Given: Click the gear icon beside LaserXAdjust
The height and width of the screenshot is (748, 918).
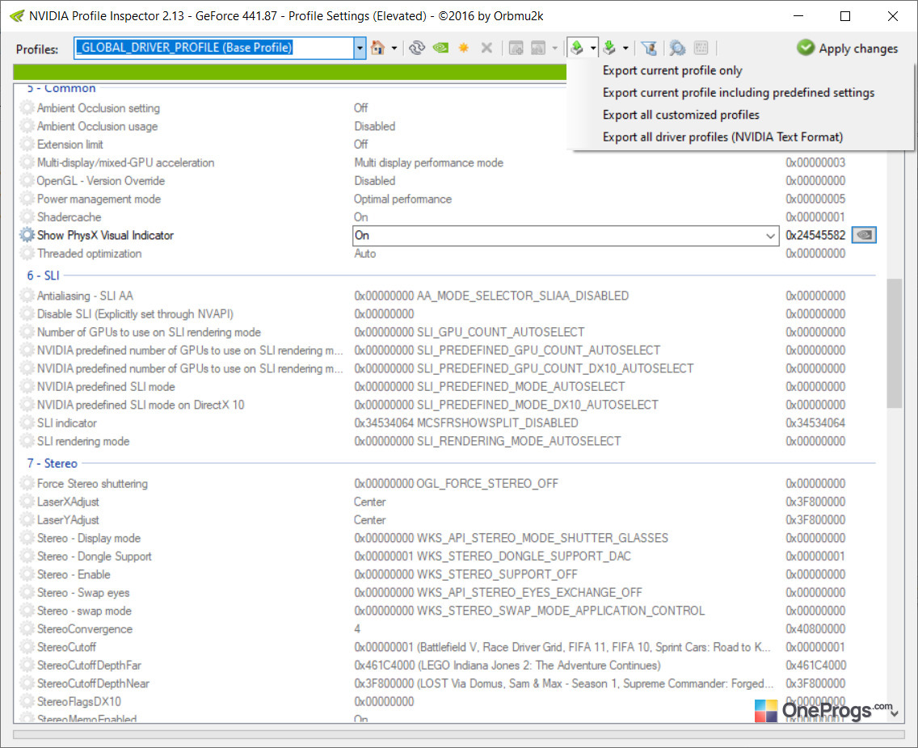Looking at the screenshot, I should [27, 502].
